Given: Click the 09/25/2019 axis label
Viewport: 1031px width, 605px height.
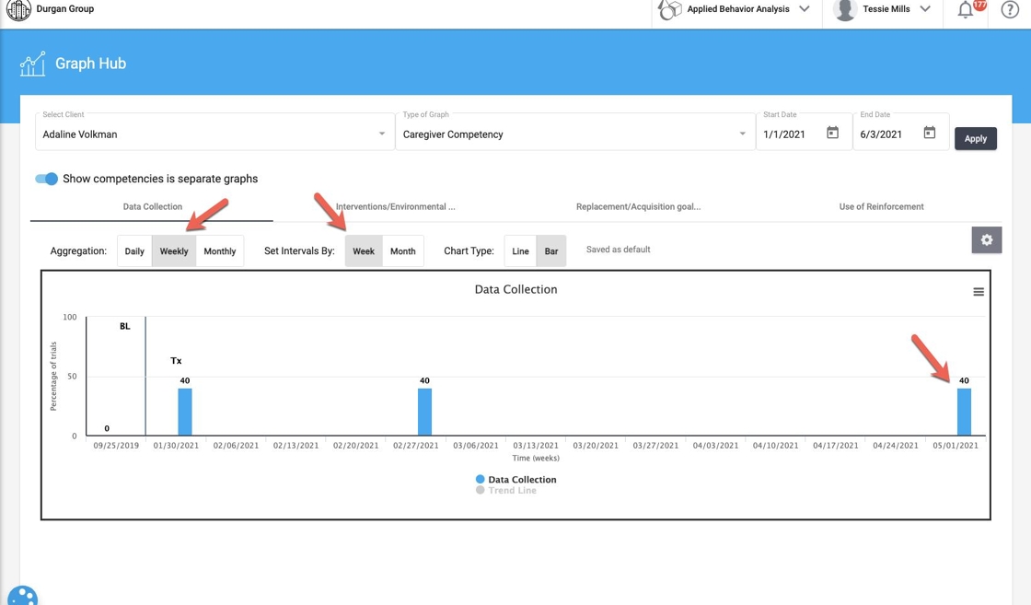Looking at the screenshot, I should 116,445.
